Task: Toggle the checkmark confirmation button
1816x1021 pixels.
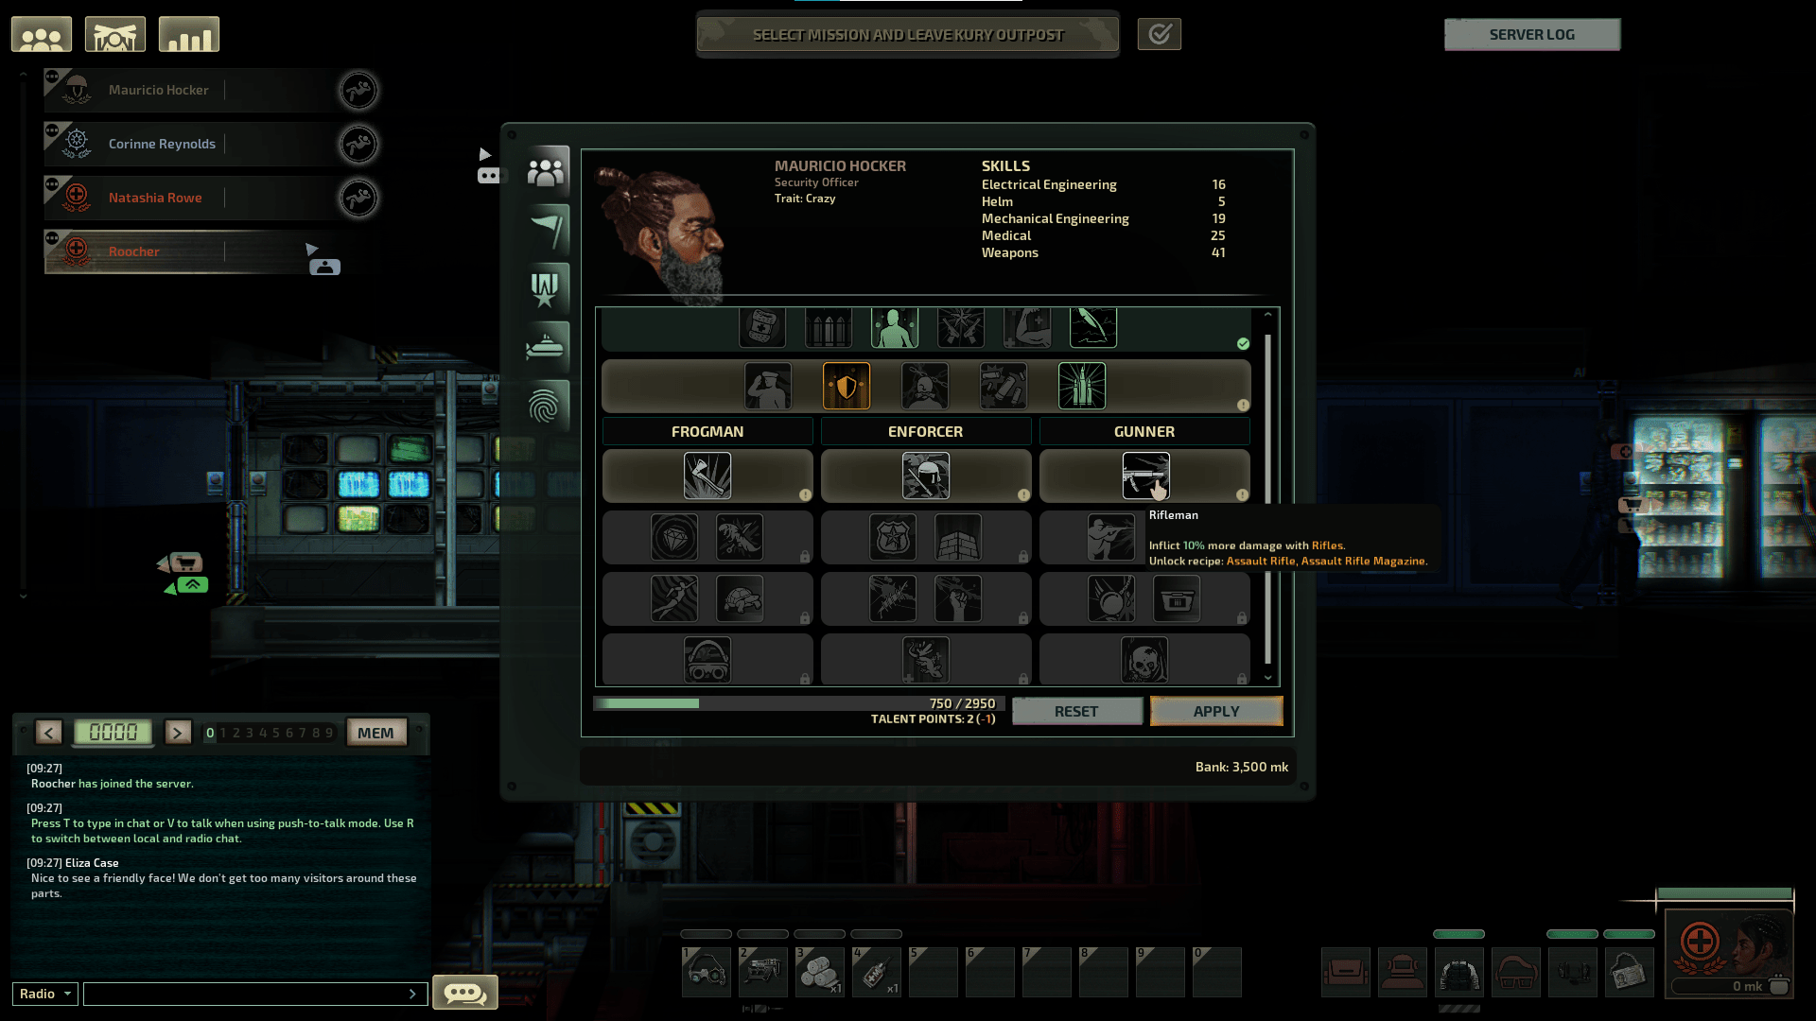Action: tap(1158, 34)
